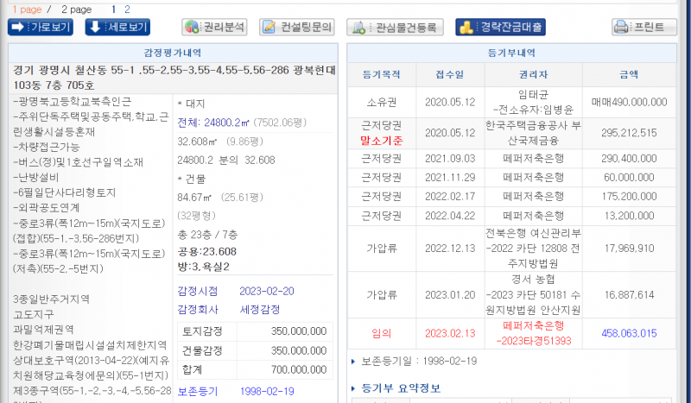Open 경락잔금대출 loan button
Image resolution: width=691 pixels, height=403 pixels.
point(501,28)
